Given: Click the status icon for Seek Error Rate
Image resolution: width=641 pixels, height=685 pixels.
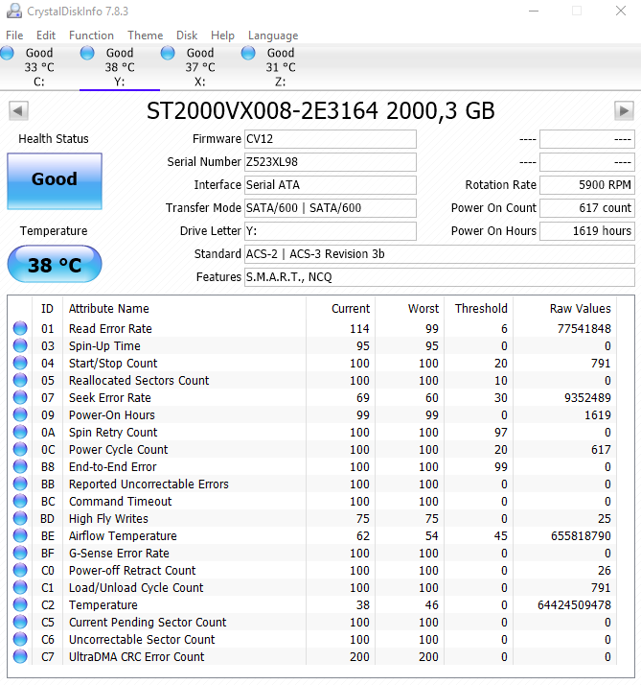Looking at the screenshot, I should tap(20, 397).
